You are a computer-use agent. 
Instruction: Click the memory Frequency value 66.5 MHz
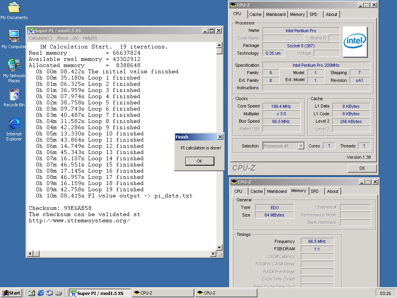[x=317, y=241]
